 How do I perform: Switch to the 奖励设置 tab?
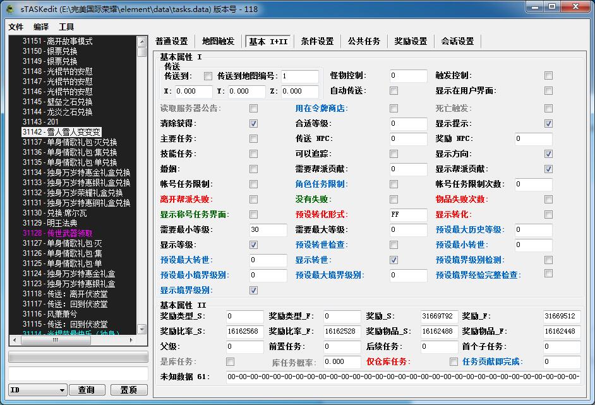coord(411,42)
